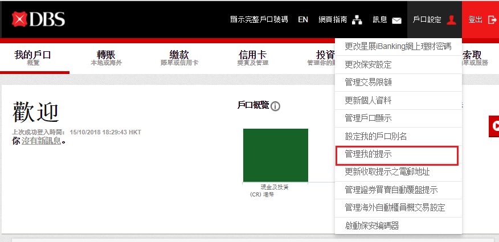Click the red play icon on right edge
The height and width of the screenshot is (242, 499).
494,126
